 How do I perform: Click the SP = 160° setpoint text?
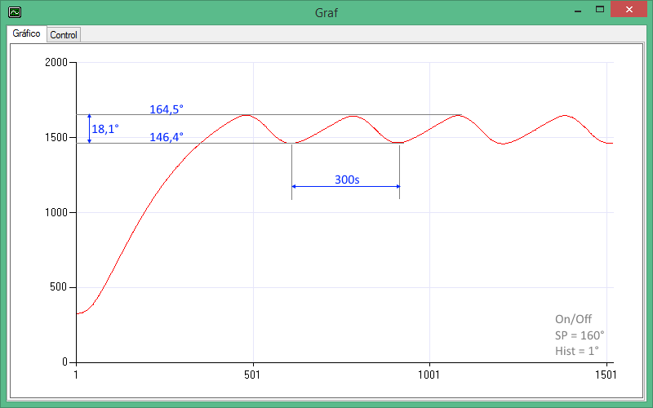point(579,335)
